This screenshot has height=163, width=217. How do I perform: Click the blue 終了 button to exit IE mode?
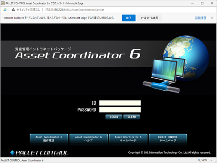(129, 18)
